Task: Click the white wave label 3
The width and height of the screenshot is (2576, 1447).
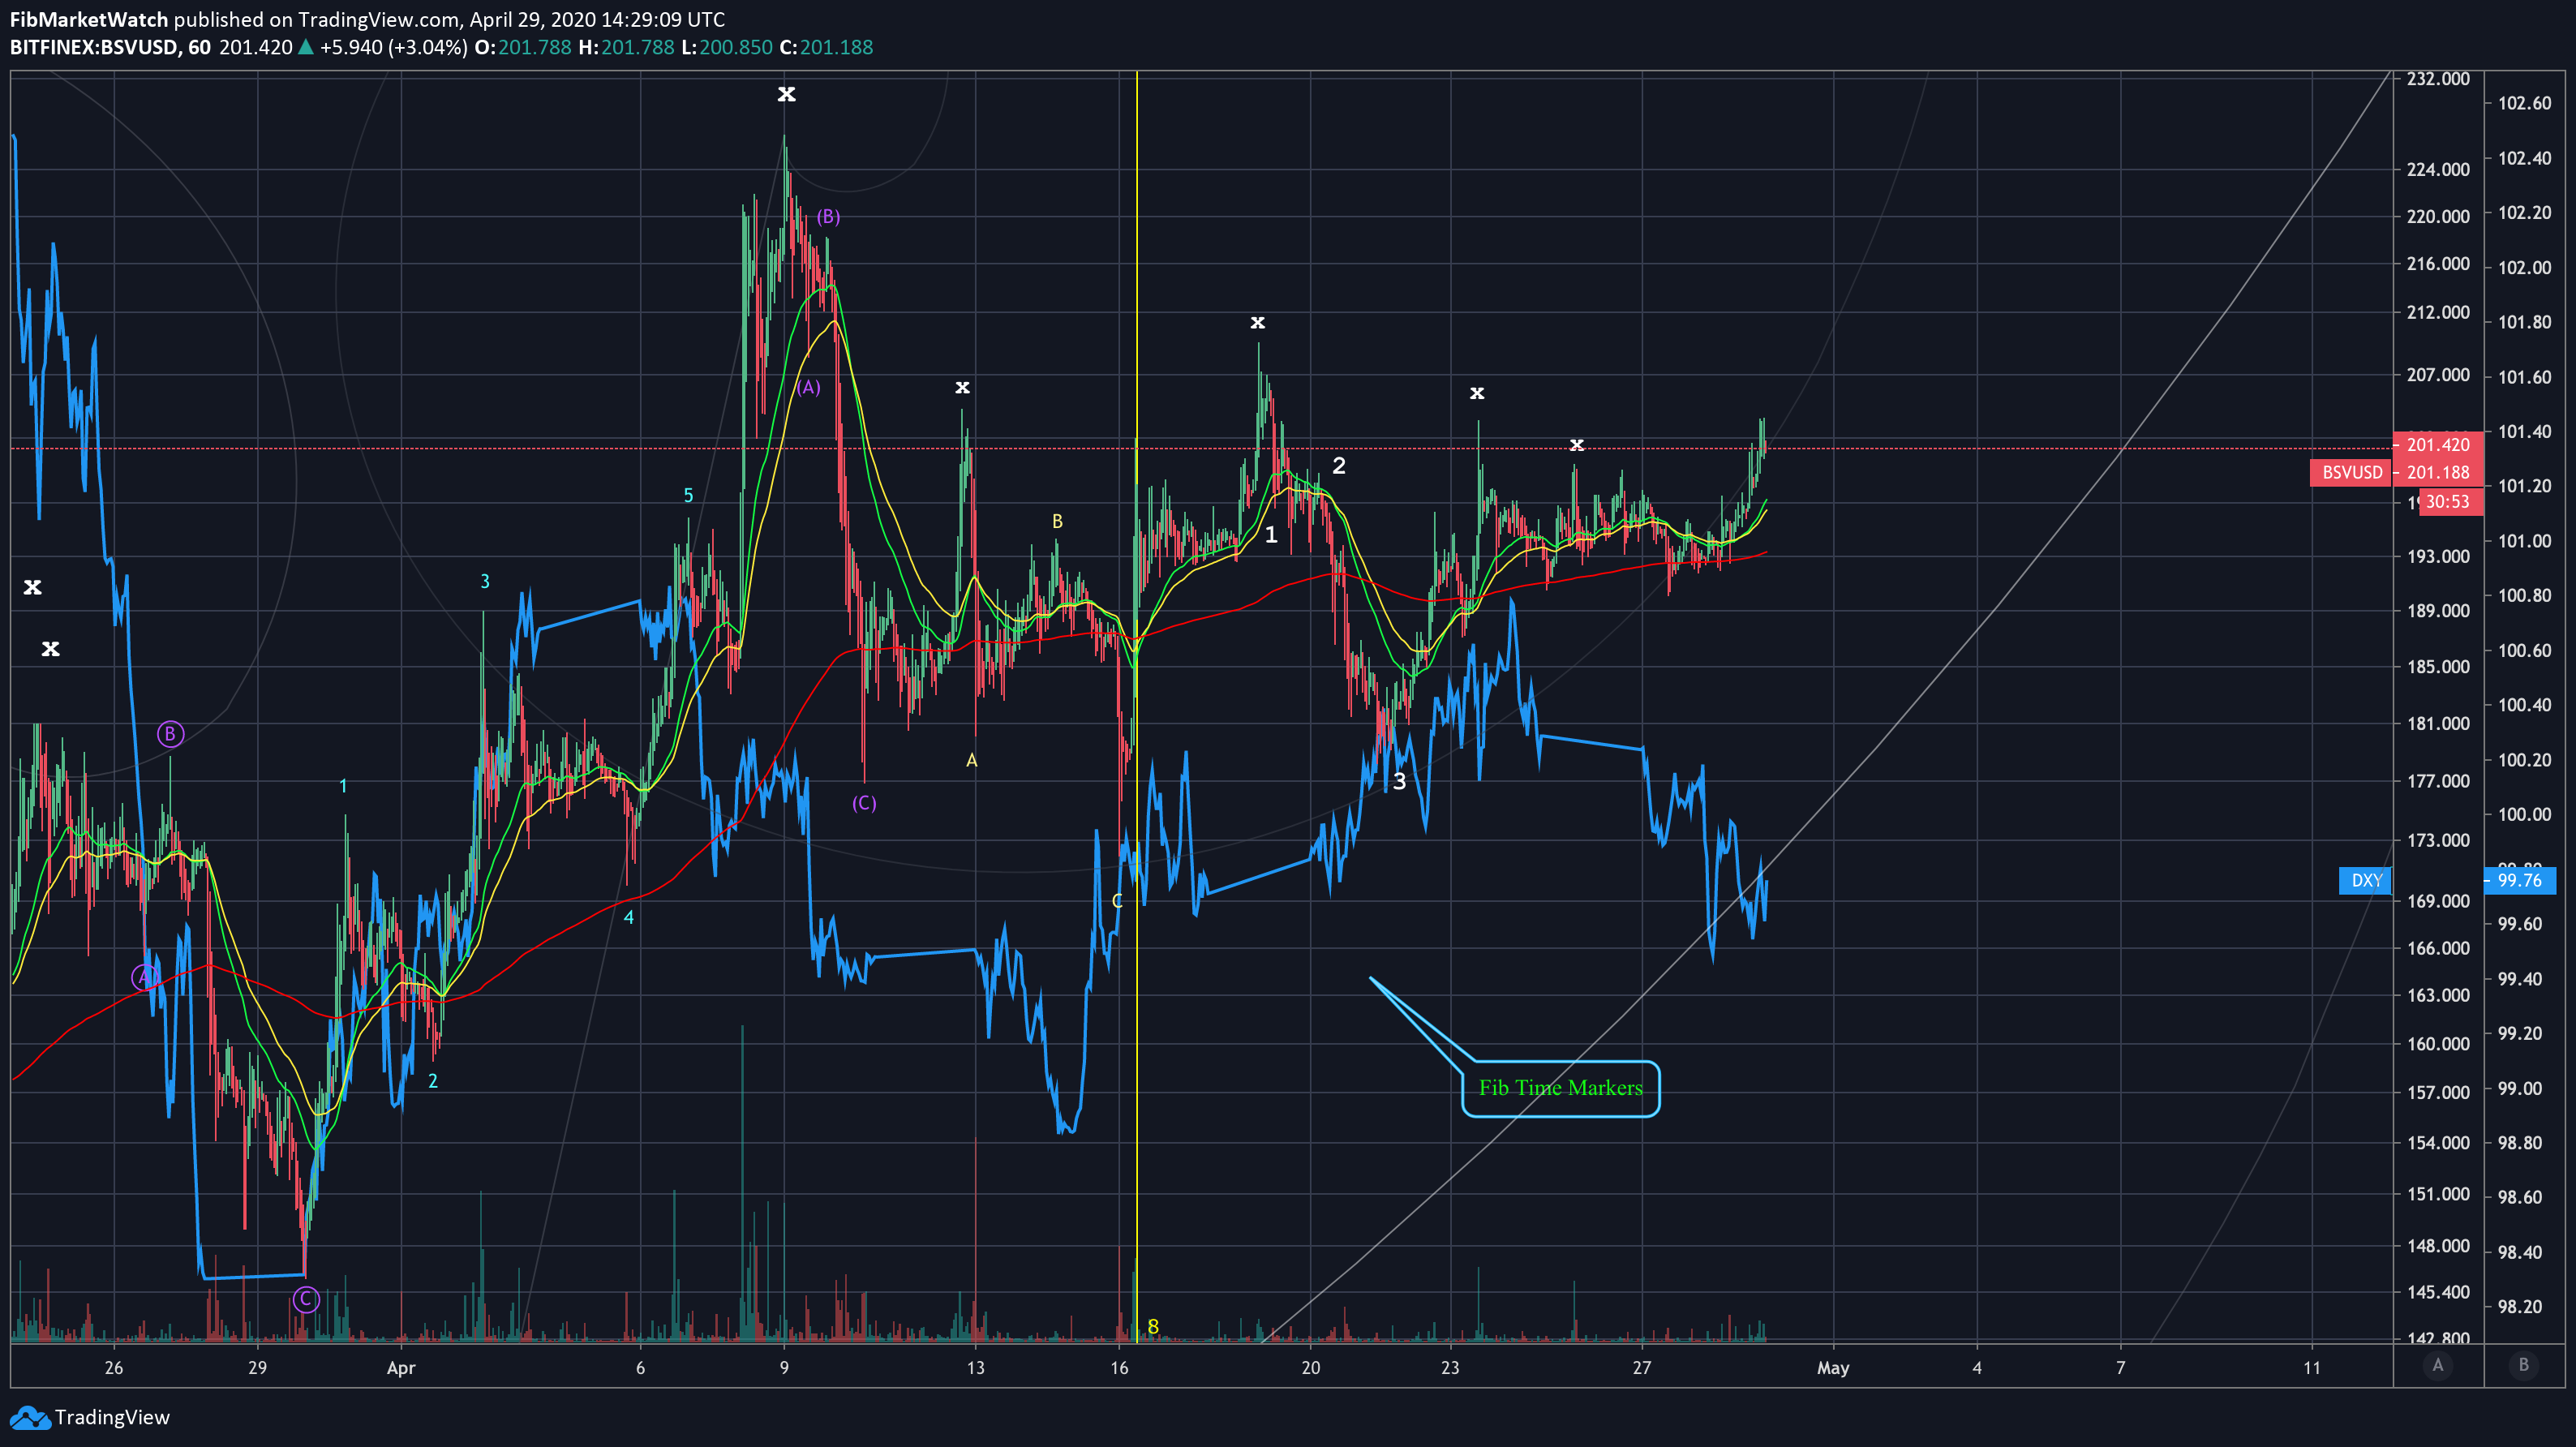Action: point(1399,782)
